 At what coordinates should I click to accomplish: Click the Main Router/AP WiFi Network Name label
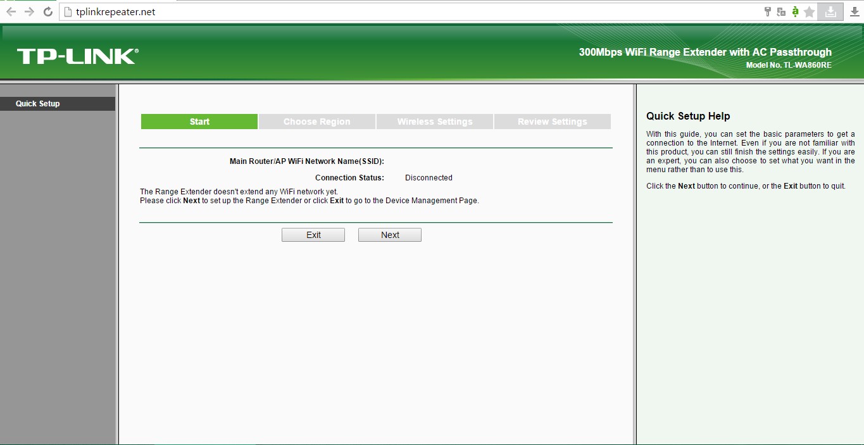307,161
